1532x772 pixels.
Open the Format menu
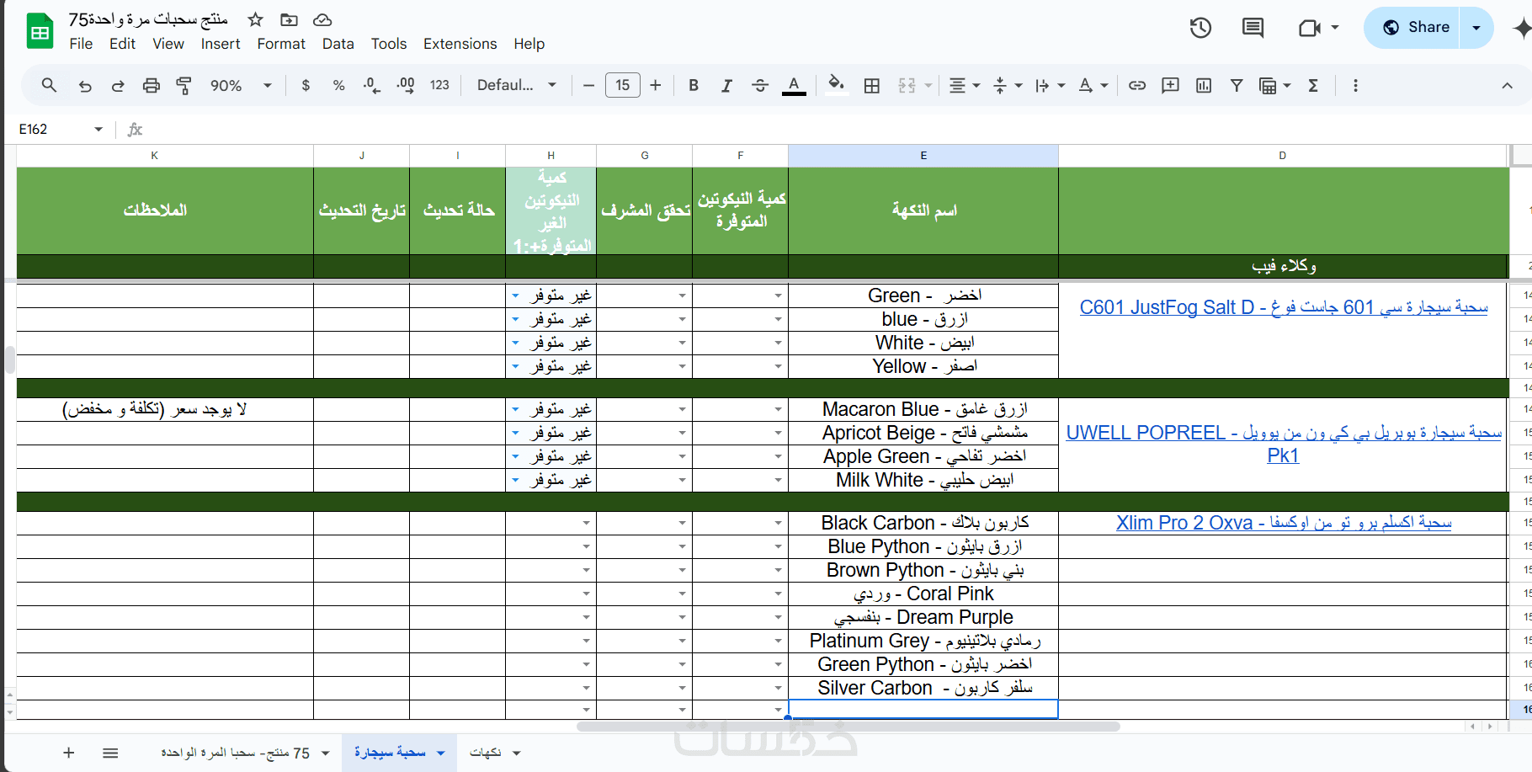coord(281,44)
